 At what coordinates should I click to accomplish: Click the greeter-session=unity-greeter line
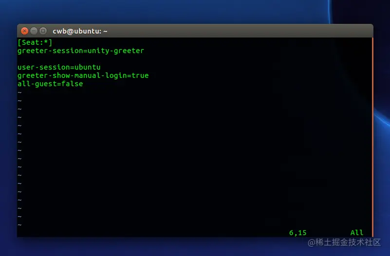(81, 51)
